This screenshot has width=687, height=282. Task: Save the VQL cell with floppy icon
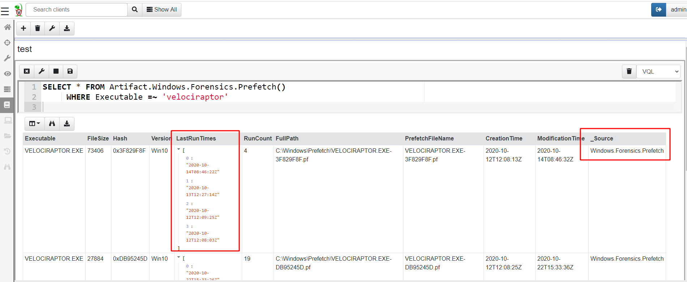pyautogui.click(x=70, y=71)
